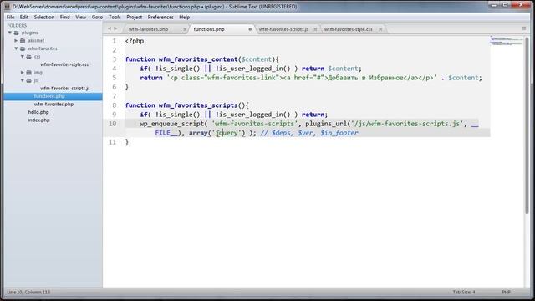Close the wfm-favorites-style.css tab
Viewport: 535px width, 301px height.
point(380,29)
